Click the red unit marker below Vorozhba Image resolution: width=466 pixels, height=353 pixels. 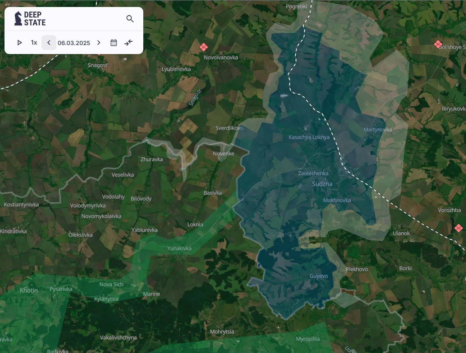(x=459, y=228)
